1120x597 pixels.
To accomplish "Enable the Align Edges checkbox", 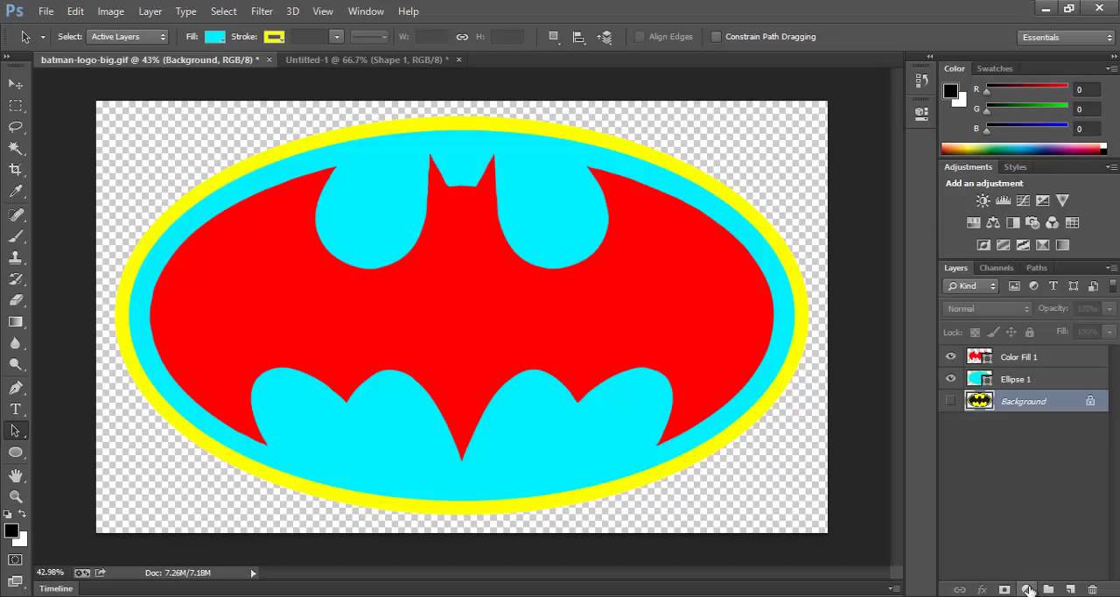I will coord(640,37).
